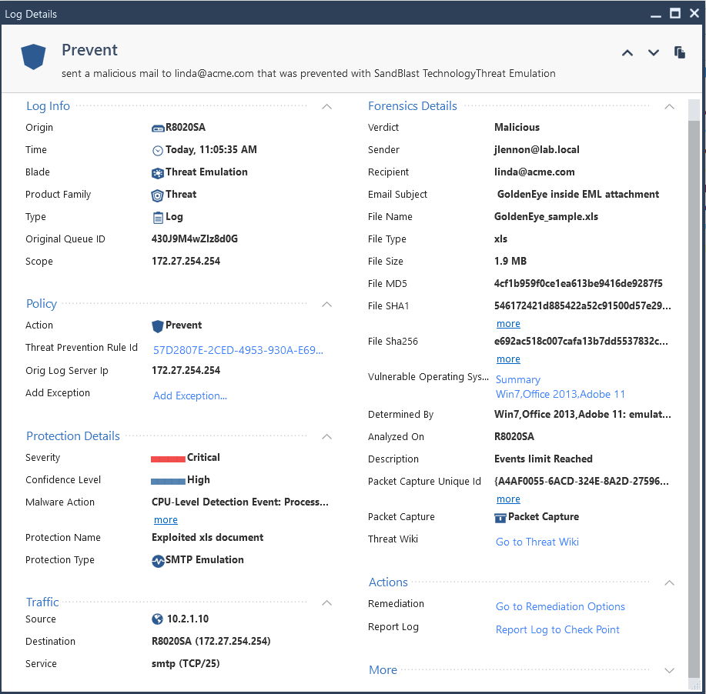The image size is (706, 694).
Task: Select the Determined By value text
Action: [583, 415]
